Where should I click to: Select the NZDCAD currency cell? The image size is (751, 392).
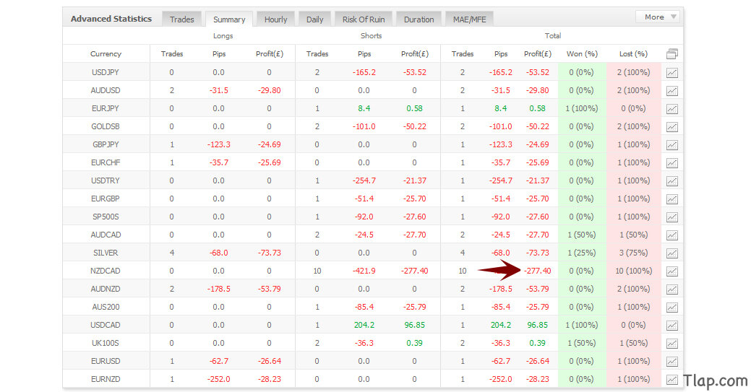[106, 271]
